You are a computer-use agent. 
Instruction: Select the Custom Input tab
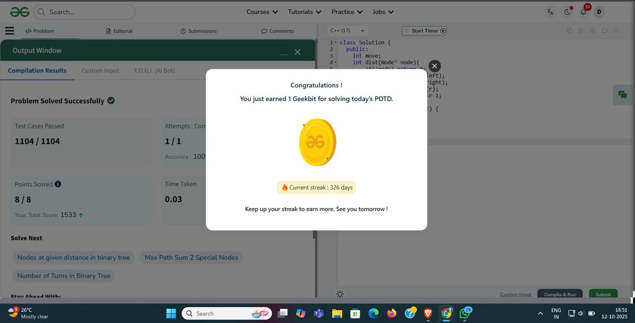point(100,70)
